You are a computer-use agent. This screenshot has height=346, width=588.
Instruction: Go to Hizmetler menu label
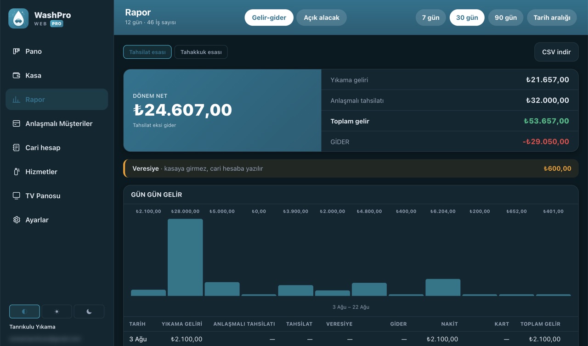point(41,172)
